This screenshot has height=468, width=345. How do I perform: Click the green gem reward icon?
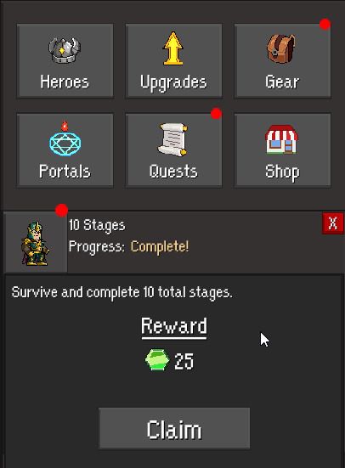[157, 360]
